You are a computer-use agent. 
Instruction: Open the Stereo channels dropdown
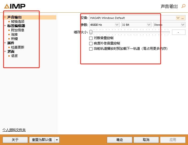tap(169, 25)
